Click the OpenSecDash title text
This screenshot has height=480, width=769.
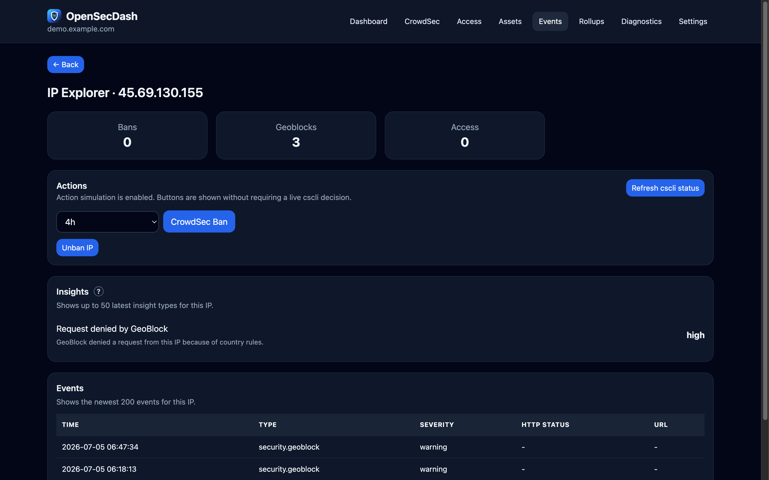tap(102, 16)
